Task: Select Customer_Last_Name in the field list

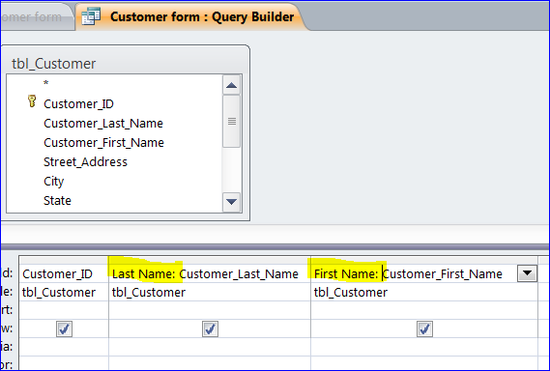Action: 103,123
